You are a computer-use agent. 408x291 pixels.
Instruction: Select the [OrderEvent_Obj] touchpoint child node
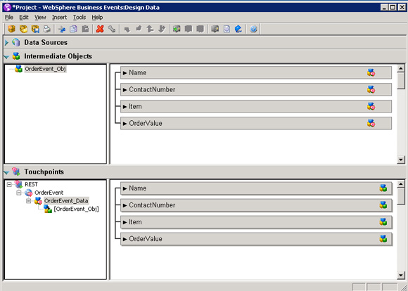point(76,209)
